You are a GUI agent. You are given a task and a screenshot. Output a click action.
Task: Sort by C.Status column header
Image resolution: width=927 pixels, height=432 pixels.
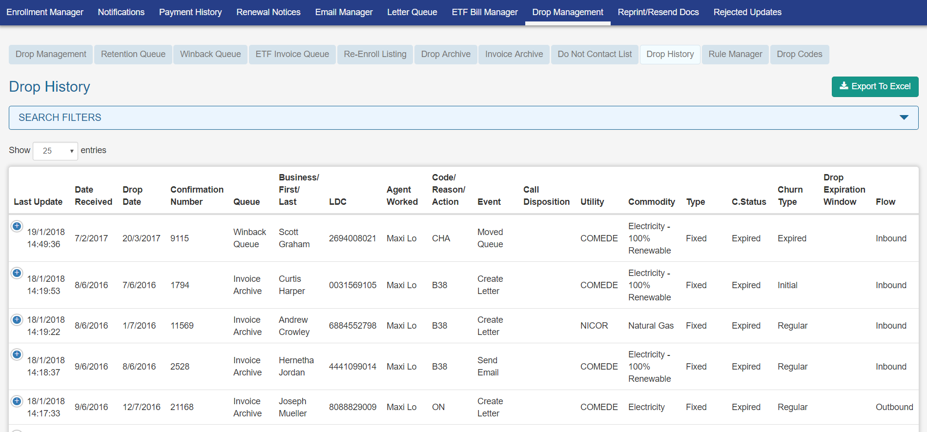pyautogui.click(x=749, y=202)
